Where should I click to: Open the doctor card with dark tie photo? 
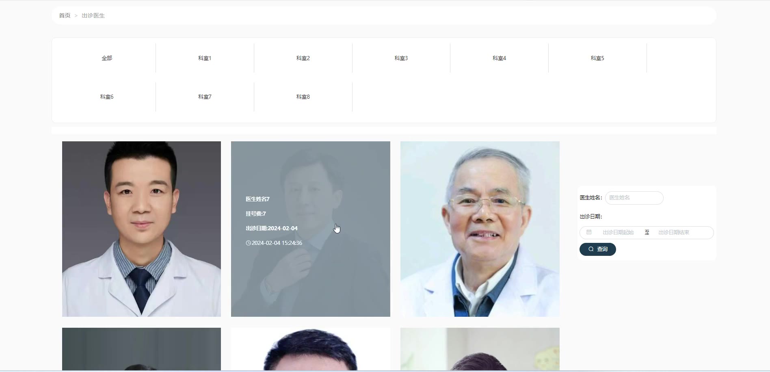(141, 229)
